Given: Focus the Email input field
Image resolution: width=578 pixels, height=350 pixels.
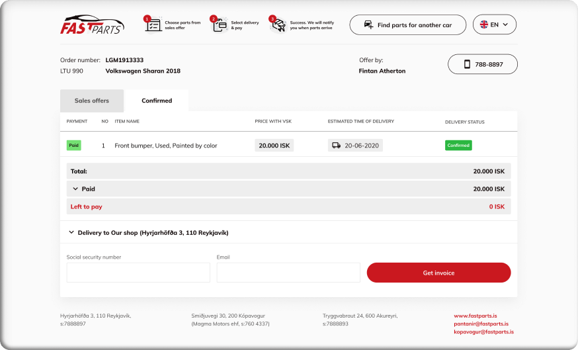Looking at the screenshot, I should pos(288,273).
